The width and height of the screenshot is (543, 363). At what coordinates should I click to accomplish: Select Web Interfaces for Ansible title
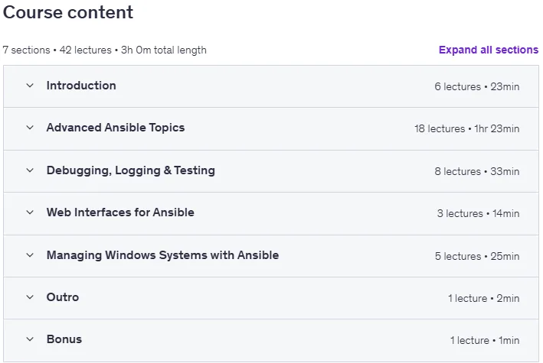120,212
